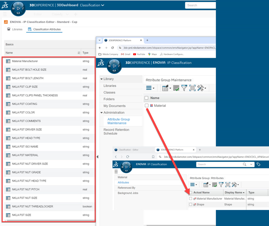Viewport: 269px width, 226px height.
Task: Open the Hardware Configura... bookmark
Action: [172, 54]
